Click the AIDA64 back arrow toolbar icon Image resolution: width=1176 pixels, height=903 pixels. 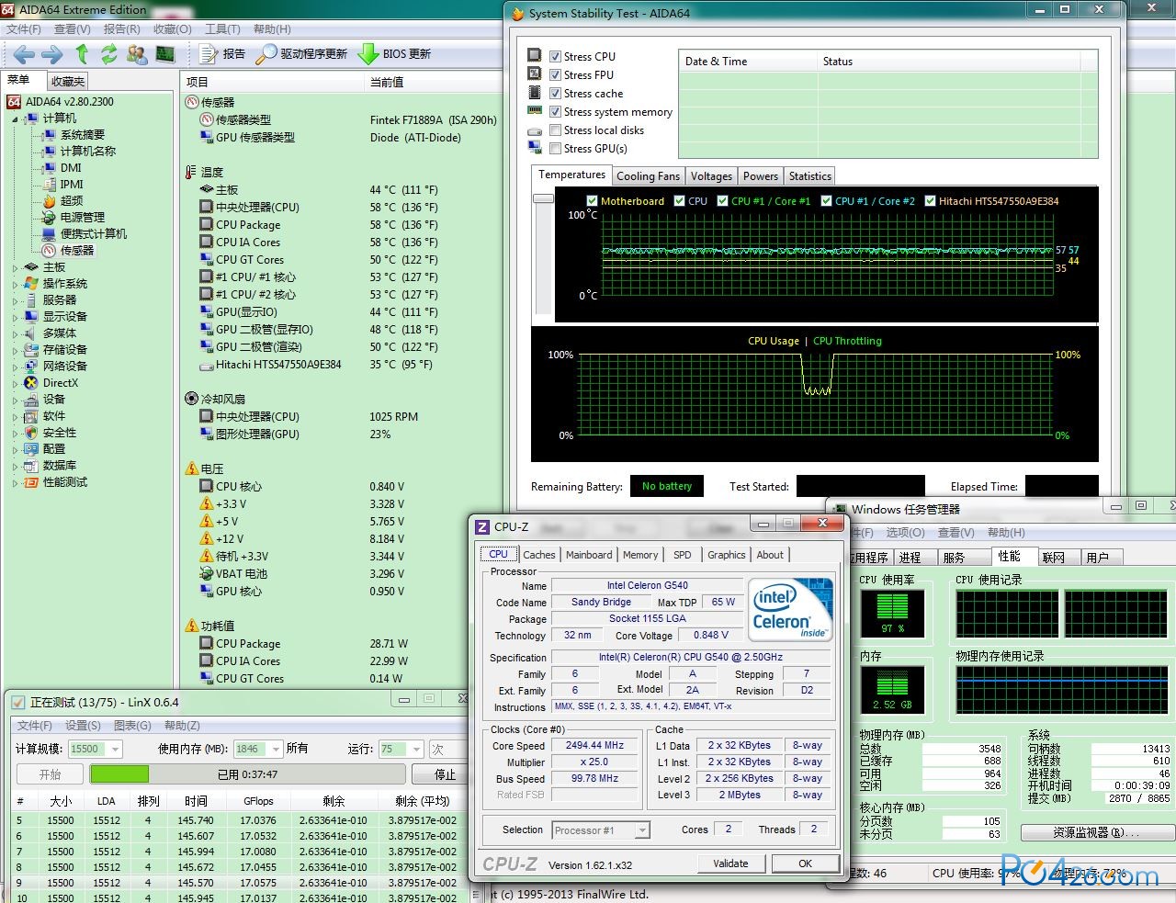pos(24,54)
